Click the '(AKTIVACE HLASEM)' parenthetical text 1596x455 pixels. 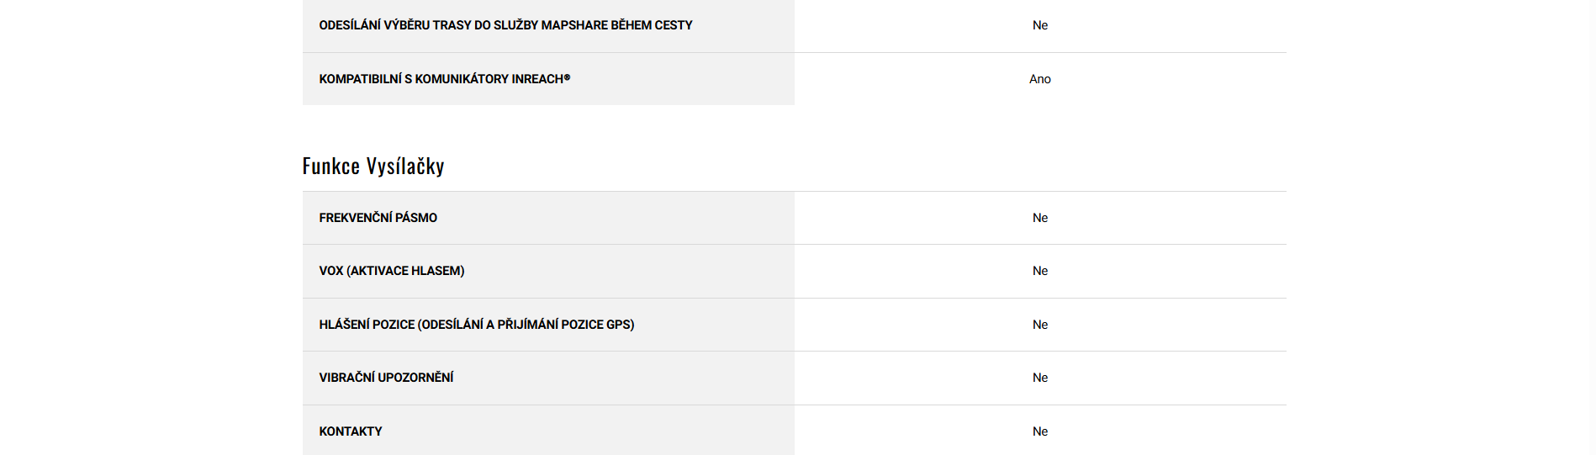(x=405, y=271)
